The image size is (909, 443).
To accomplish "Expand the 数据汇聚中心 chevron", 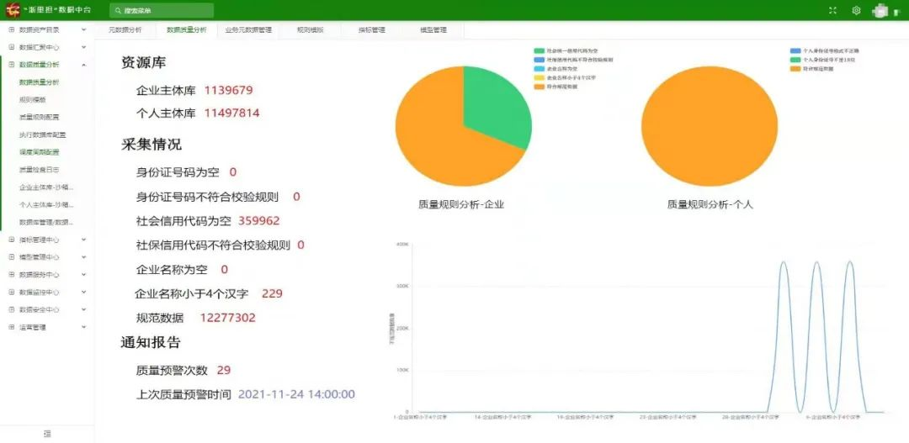I will pos(83,47).
